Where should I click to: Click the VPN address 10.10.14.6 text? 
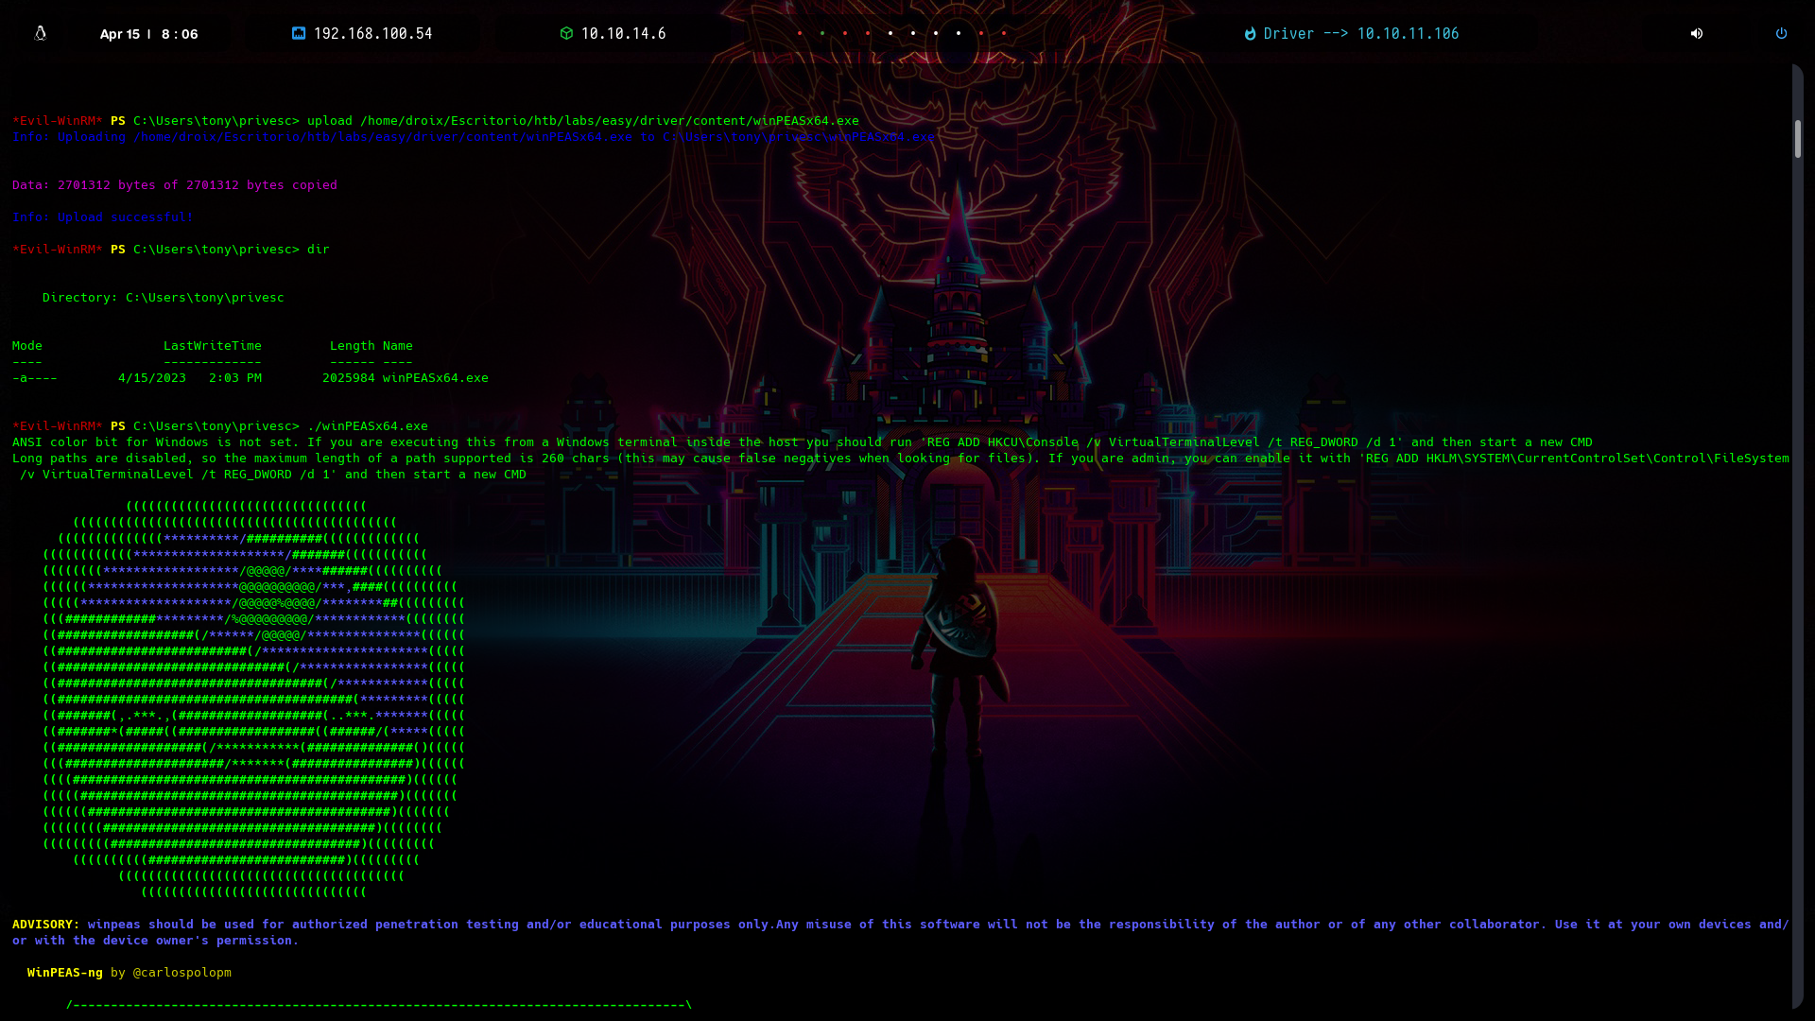click(x=623, y=33)
